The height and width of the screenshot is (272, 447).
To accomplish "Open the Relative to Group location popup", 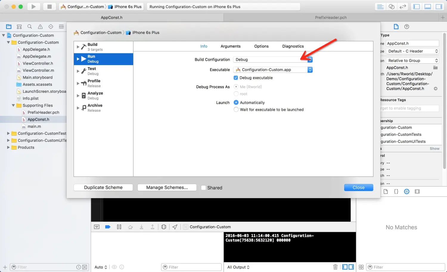I will (x=412, y=60).
